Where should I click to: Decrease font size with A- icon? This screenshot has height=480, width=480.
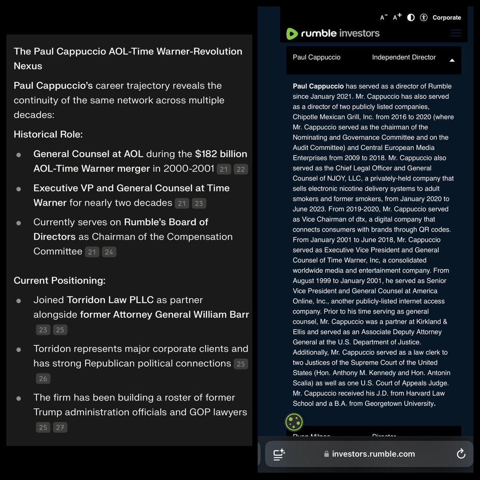[x=383, y=17]
